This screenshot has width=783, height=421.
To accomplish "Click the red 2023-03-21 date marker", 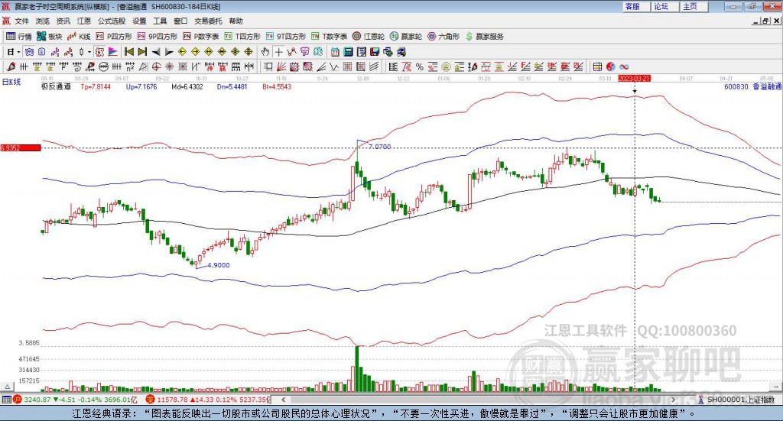I will [x=634, y=78].
